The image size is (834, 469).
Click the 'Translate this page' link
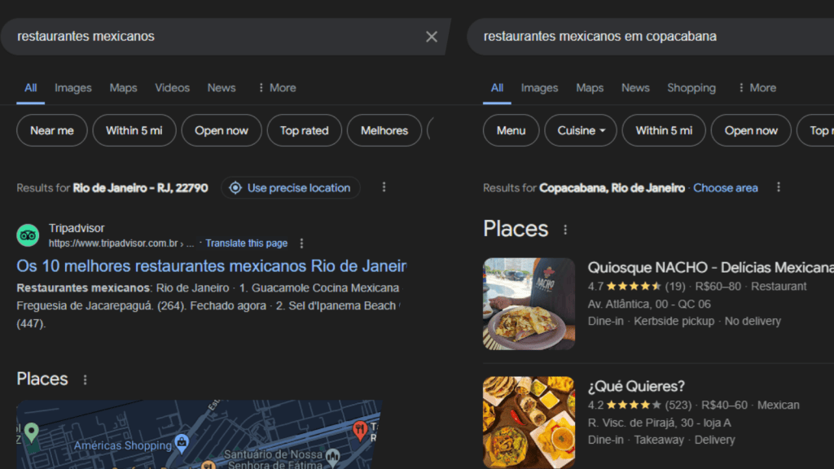[246, 243]
